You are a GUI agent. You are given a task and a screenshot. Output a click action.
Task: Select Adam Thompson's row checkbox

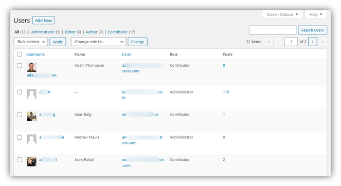(x=20, y=65)
